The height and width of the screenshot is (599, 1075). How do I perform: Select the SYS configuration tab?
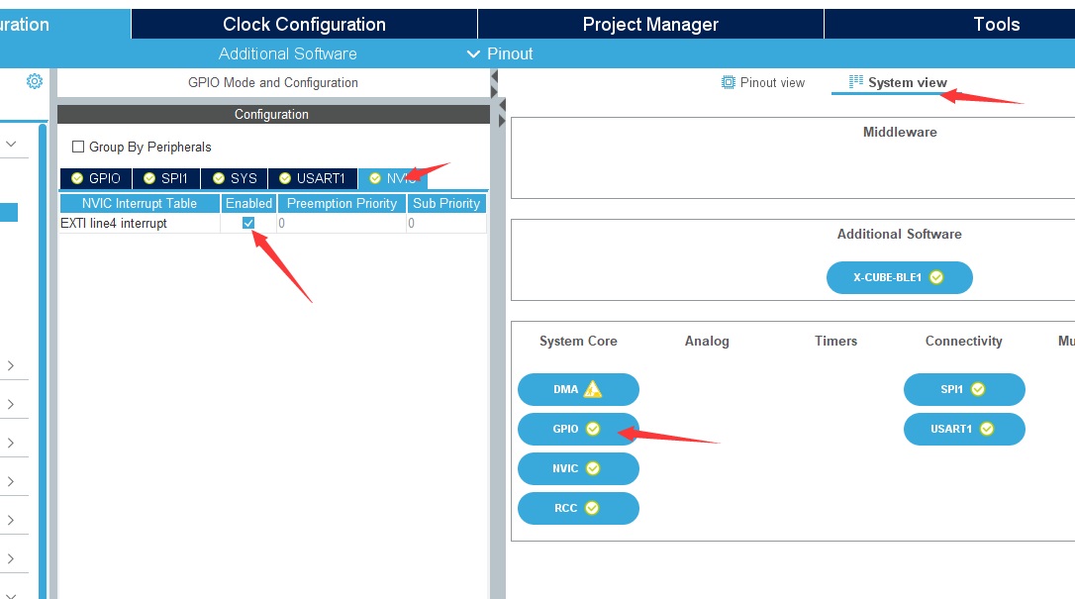(x=235, y=178)
